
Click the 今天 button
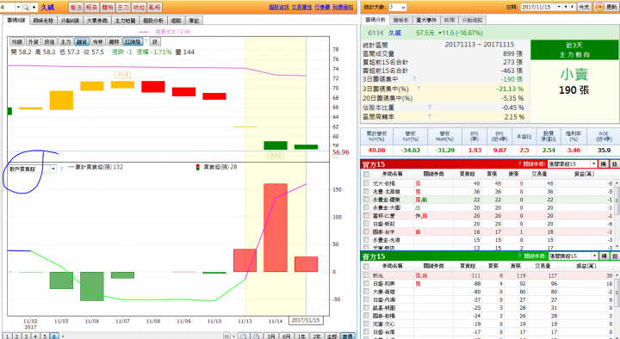point(584,7)
